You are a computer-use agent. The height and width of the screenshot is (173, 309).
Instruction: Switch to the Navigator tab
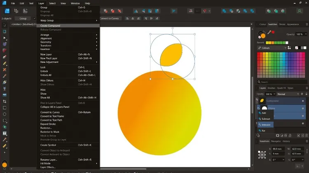coord(276,141)
